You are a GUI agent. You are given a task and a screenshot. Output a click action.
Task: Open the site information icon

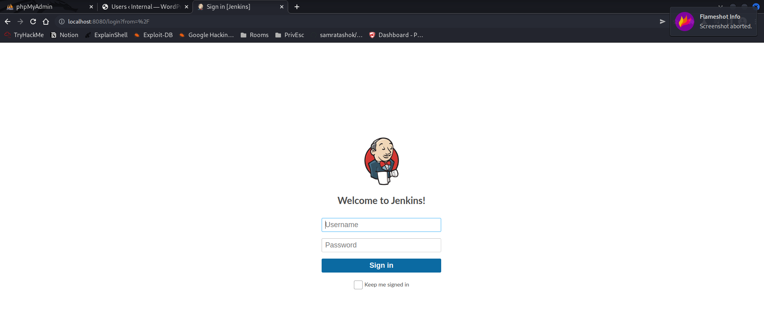[62, 22]
